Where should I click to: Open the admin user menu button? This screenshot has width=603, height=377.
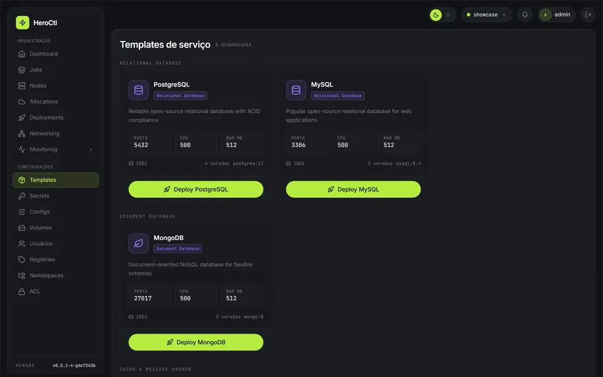[557, 14]
